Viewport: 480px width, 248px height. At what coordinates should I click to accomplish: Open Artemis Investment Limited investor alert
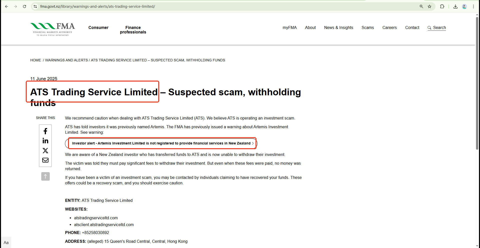pyautogui.click(x=161, y=143)
